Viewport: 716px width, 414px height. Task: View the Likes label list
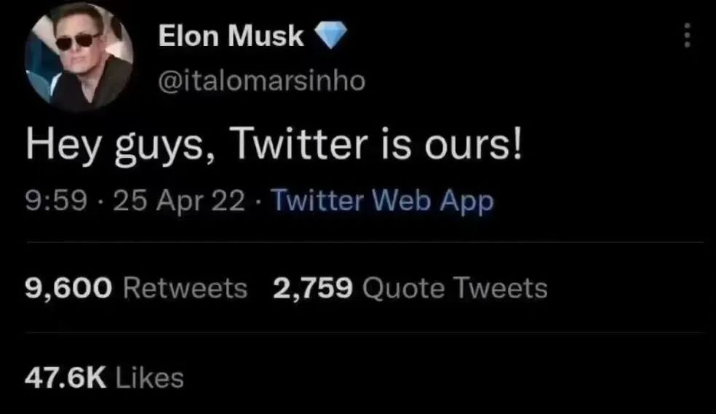[x=150, y=378]
